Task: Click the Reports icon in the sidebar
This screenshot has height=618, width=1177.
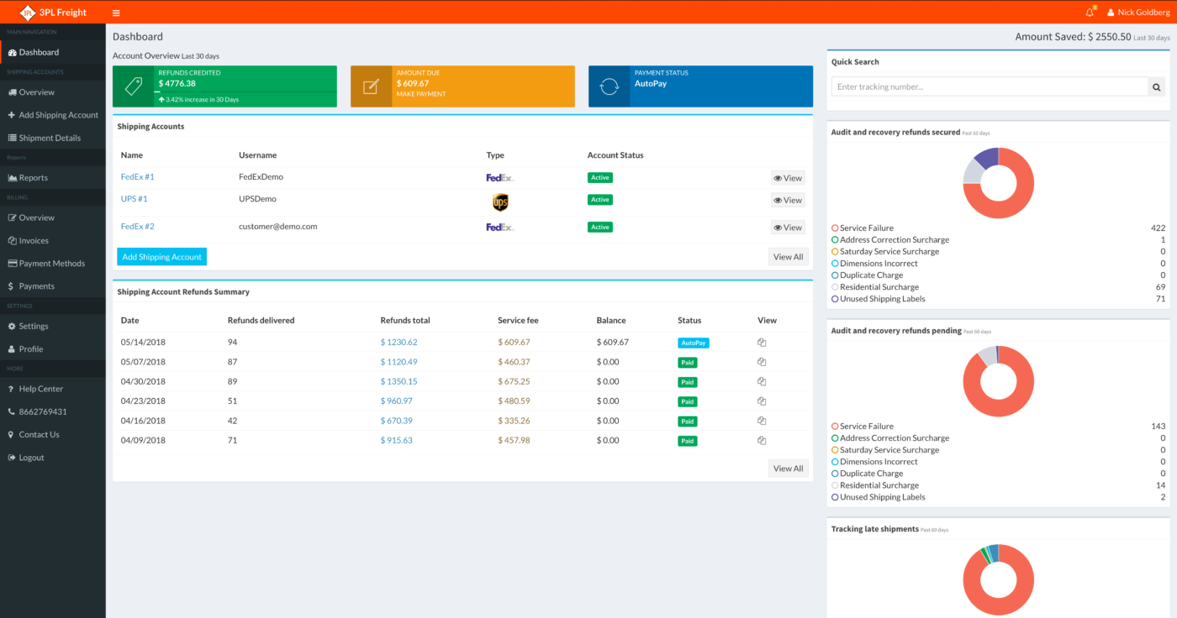Action: [12, 177]
